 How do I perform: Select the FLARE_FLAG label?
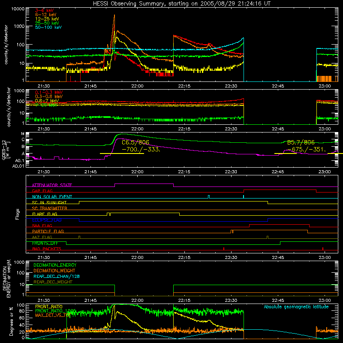click(45, 214)
